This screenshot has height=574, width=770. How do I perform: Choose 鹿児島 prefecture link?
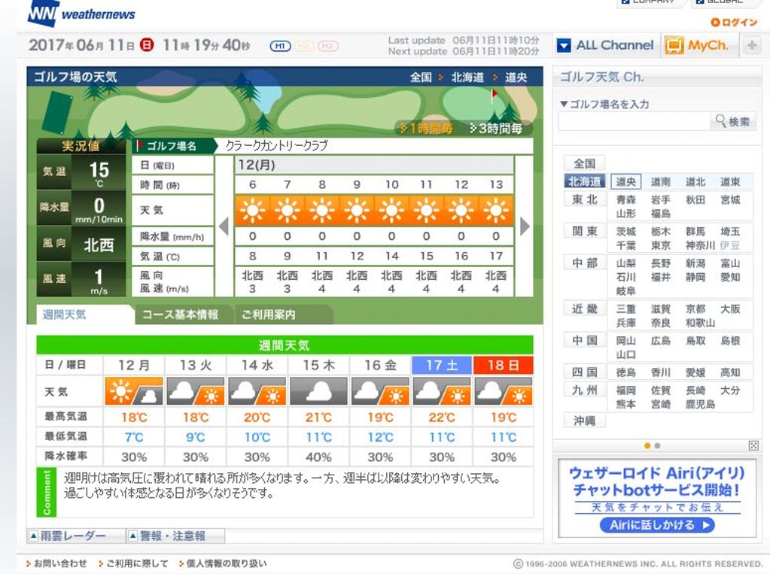700,404
